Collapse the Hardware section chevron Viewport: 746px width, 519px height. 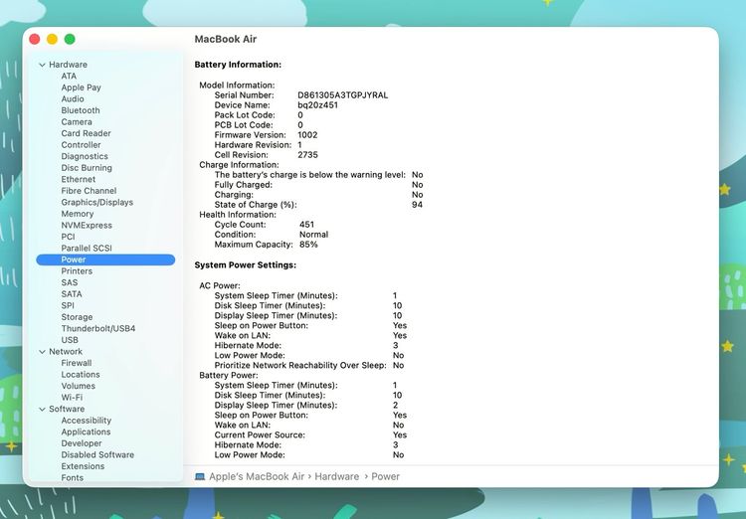pyautogui.click(x=43, y=65)
